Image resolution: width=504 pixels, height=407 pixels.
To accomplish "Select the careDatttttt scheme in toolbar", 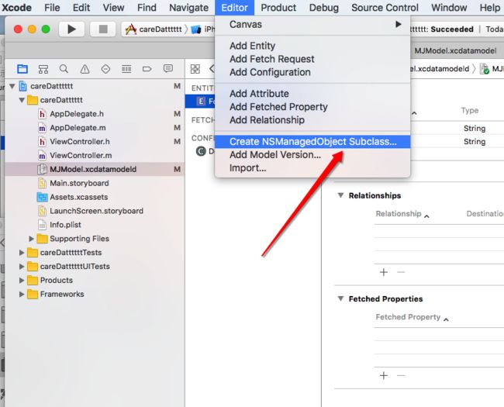I will pos(154,29).
